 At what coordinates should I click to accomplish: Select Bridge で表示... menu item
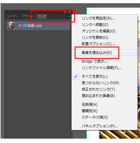(94, 61)
